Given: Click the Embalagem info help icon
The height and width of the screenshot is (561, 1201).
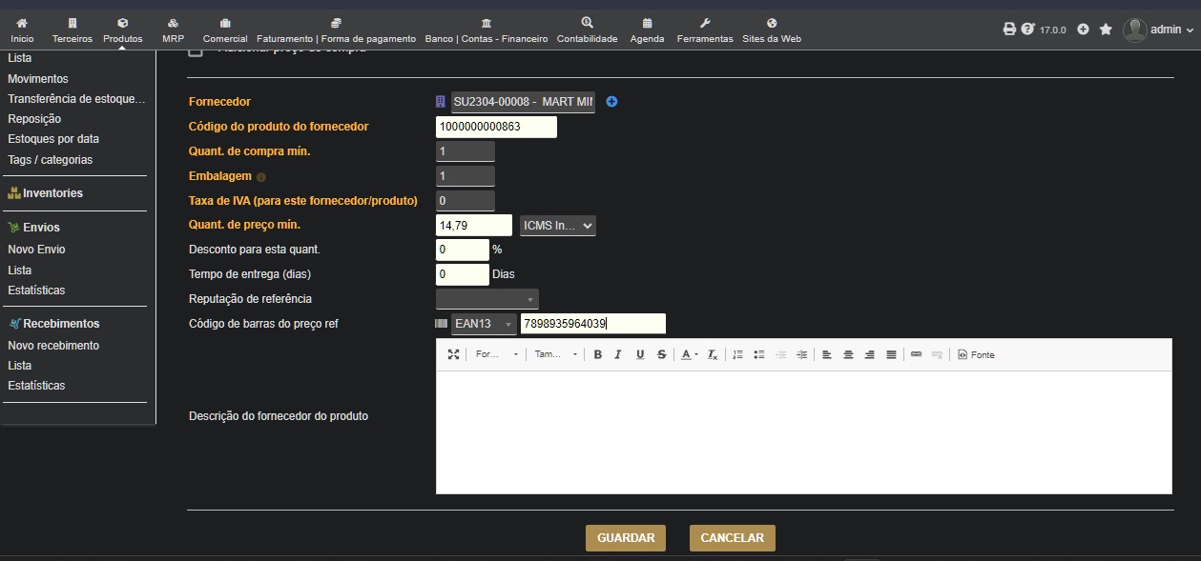Looking at the screenshot, I should click(261, 177).
